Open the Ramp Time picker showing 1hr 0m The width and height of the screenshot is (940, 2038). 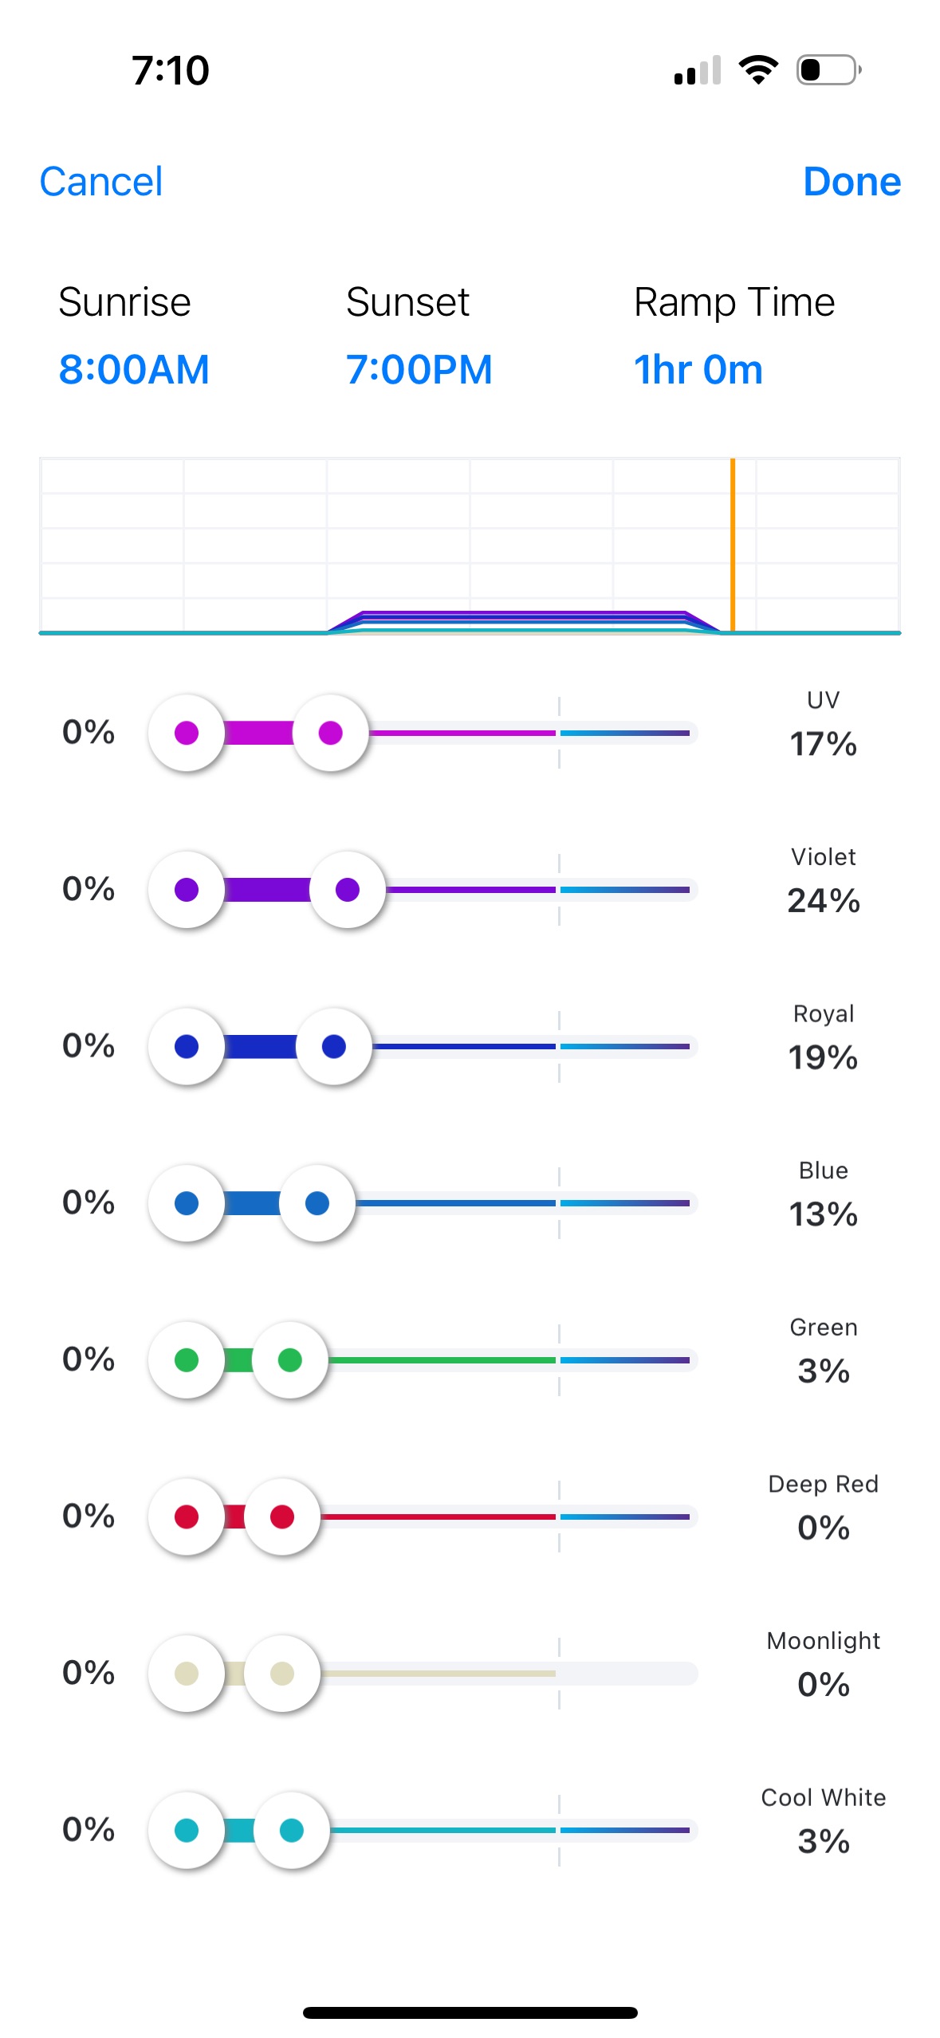pyautogui.click(x=698, y=369)
